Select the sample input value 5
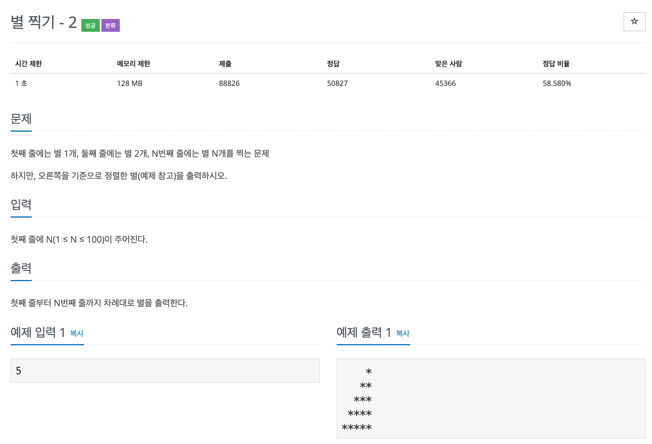This screenshot has height=444, width=652. pos(18,371)
